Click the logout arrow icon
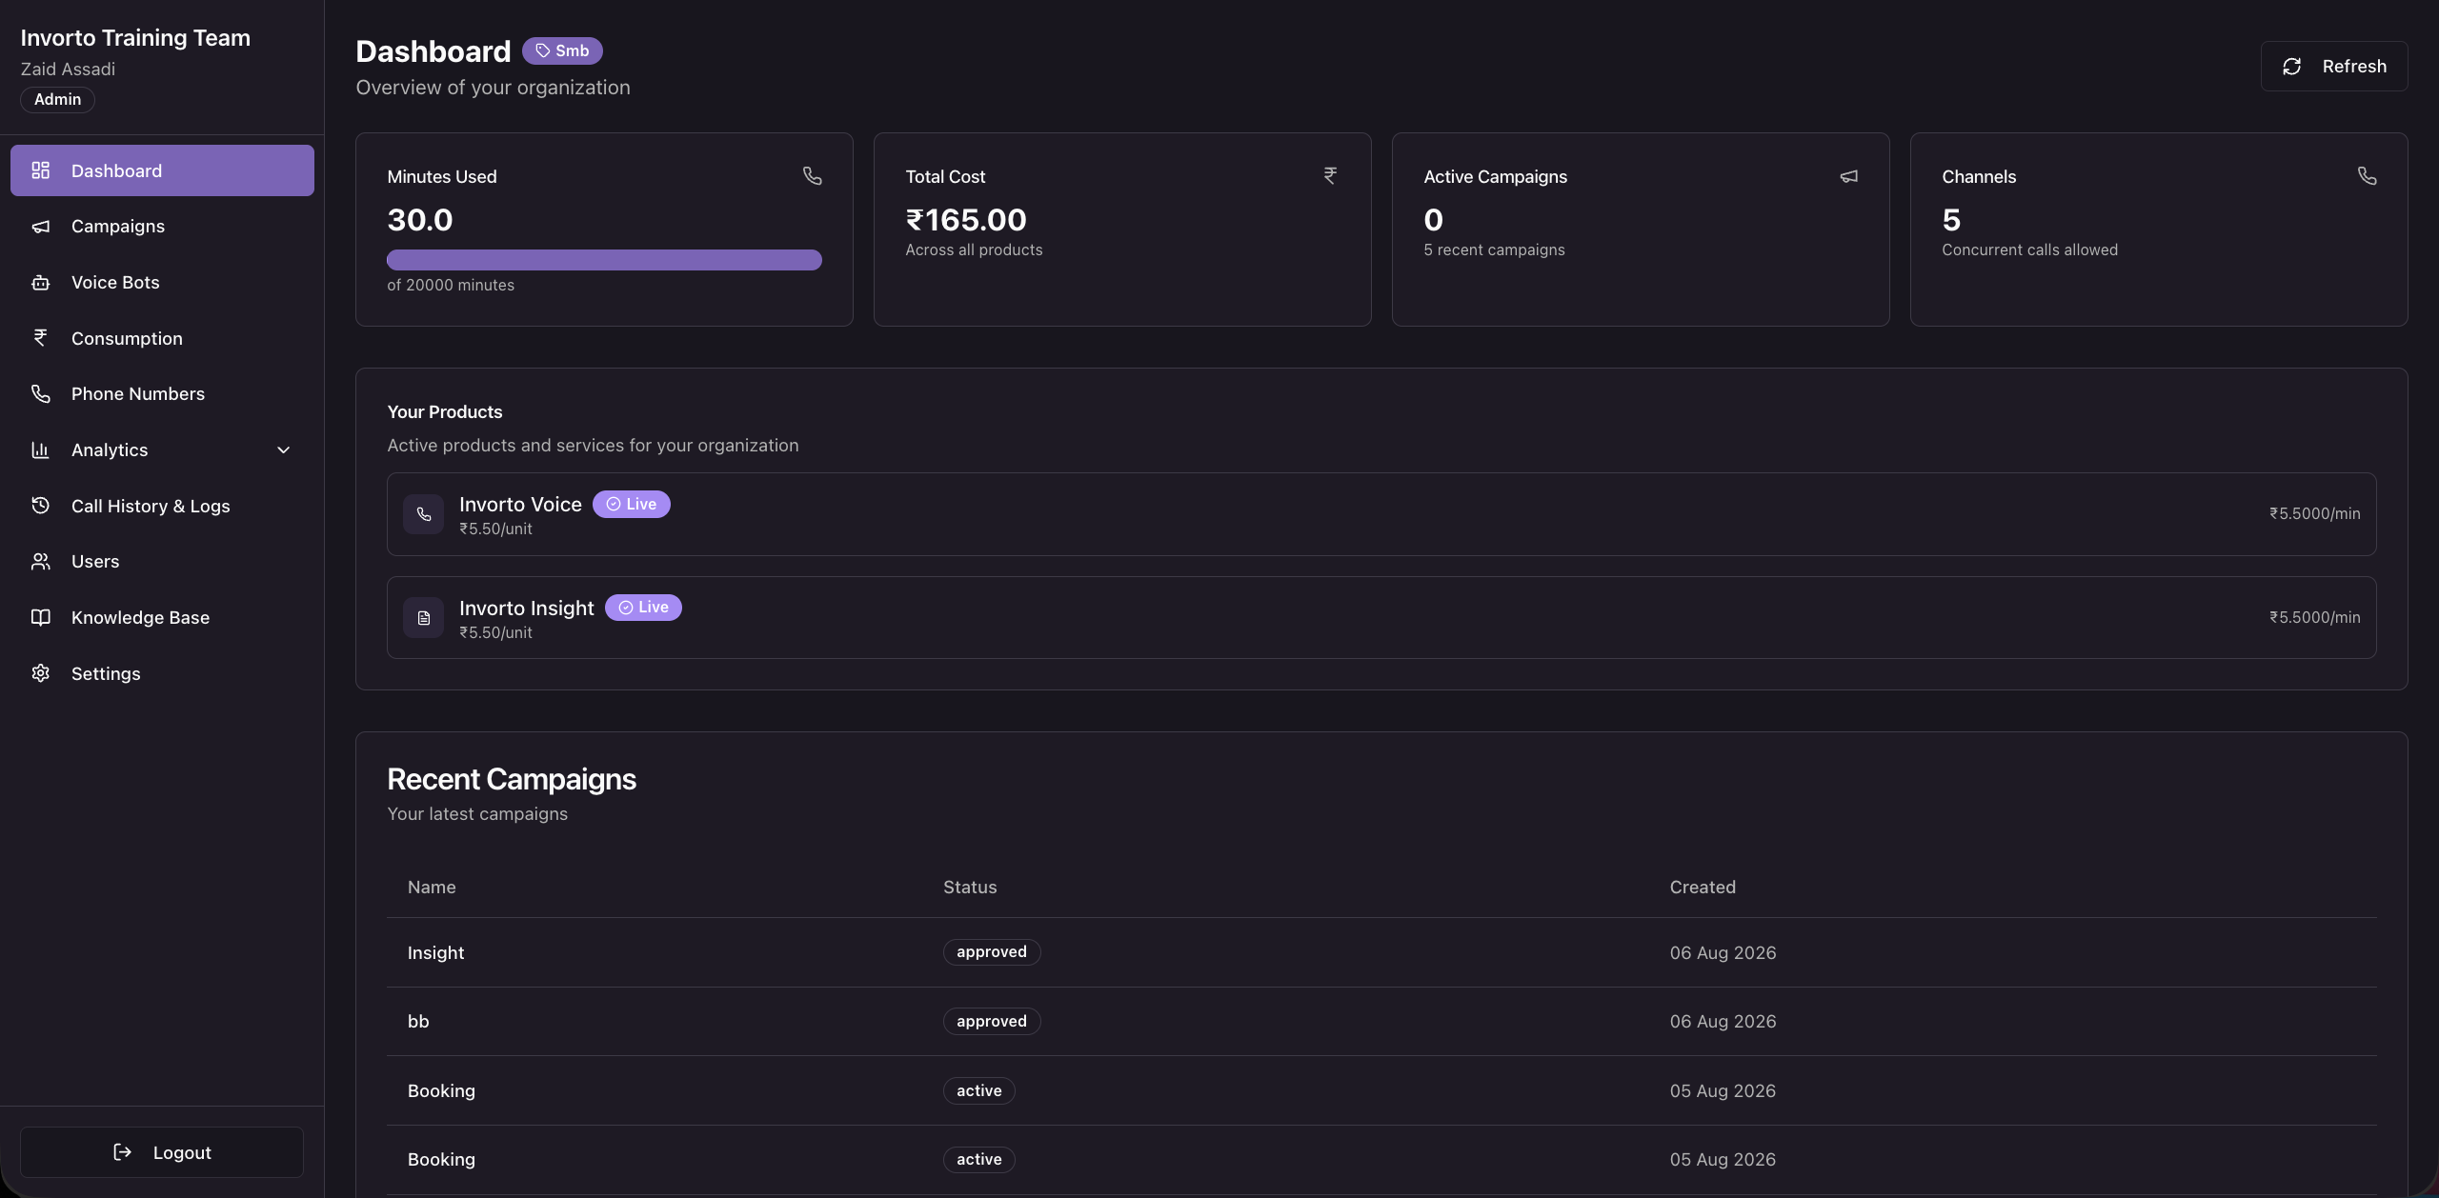Image resolution: width=2439 pixels, height=1198 pixels. 122,1152
